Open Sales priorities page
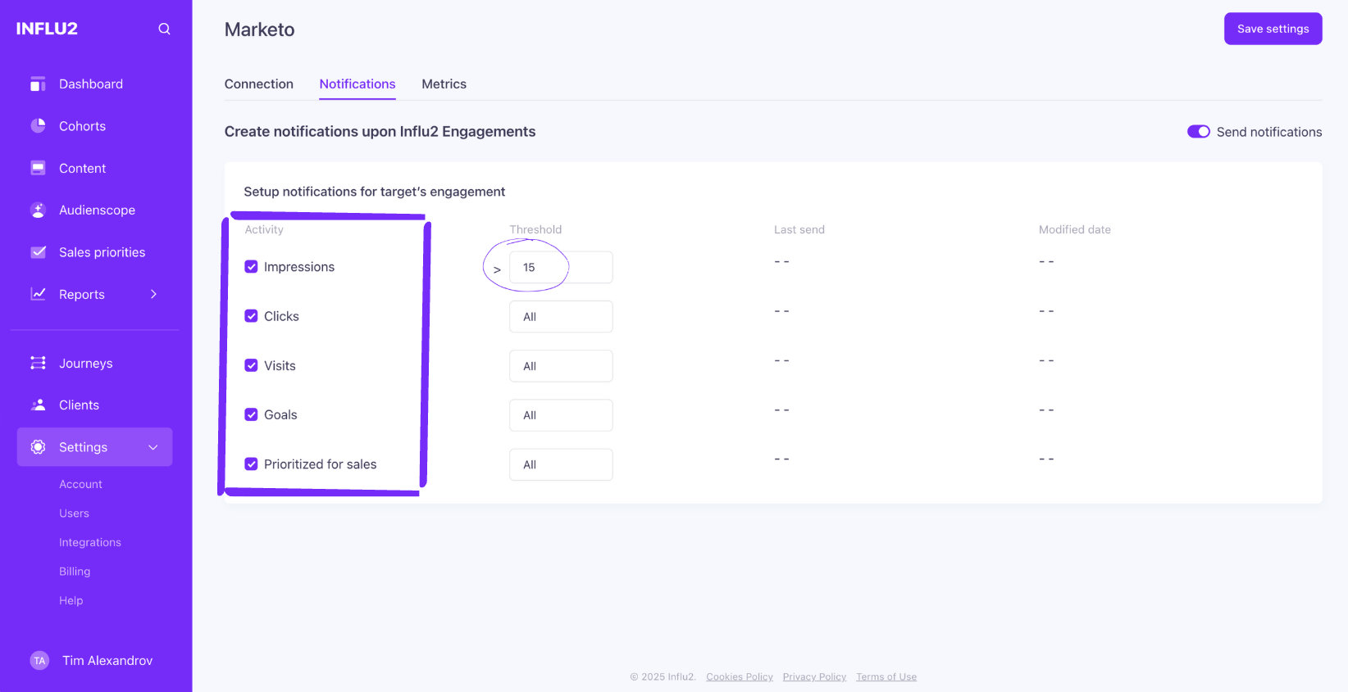This screenshot has height=692, width=1348. tap(102, 252)
